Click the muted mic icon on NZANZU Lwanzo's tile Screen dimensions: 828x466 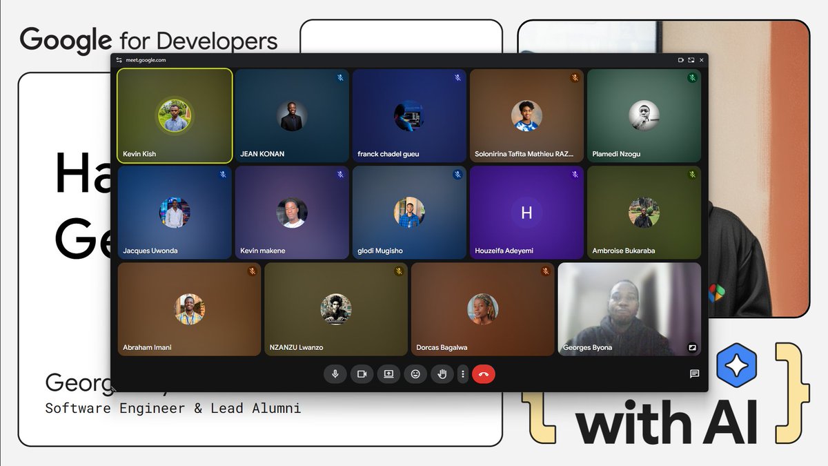point(399,271)
